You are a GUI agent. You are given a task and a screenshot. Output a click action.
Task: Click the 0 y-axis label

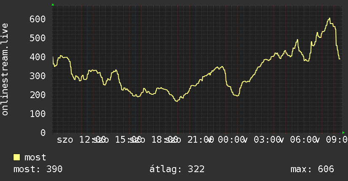[x=43, y=133]
